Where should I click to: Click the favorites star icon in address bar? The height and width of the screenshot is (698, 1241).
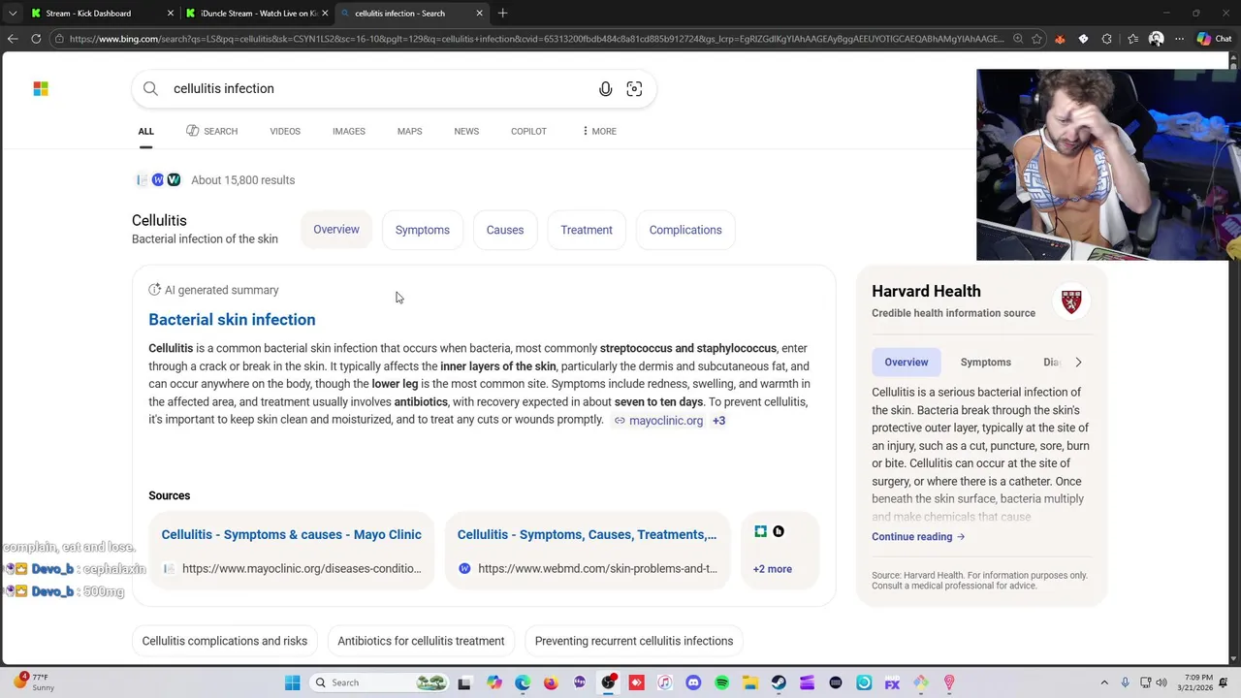coord(1036,39)
